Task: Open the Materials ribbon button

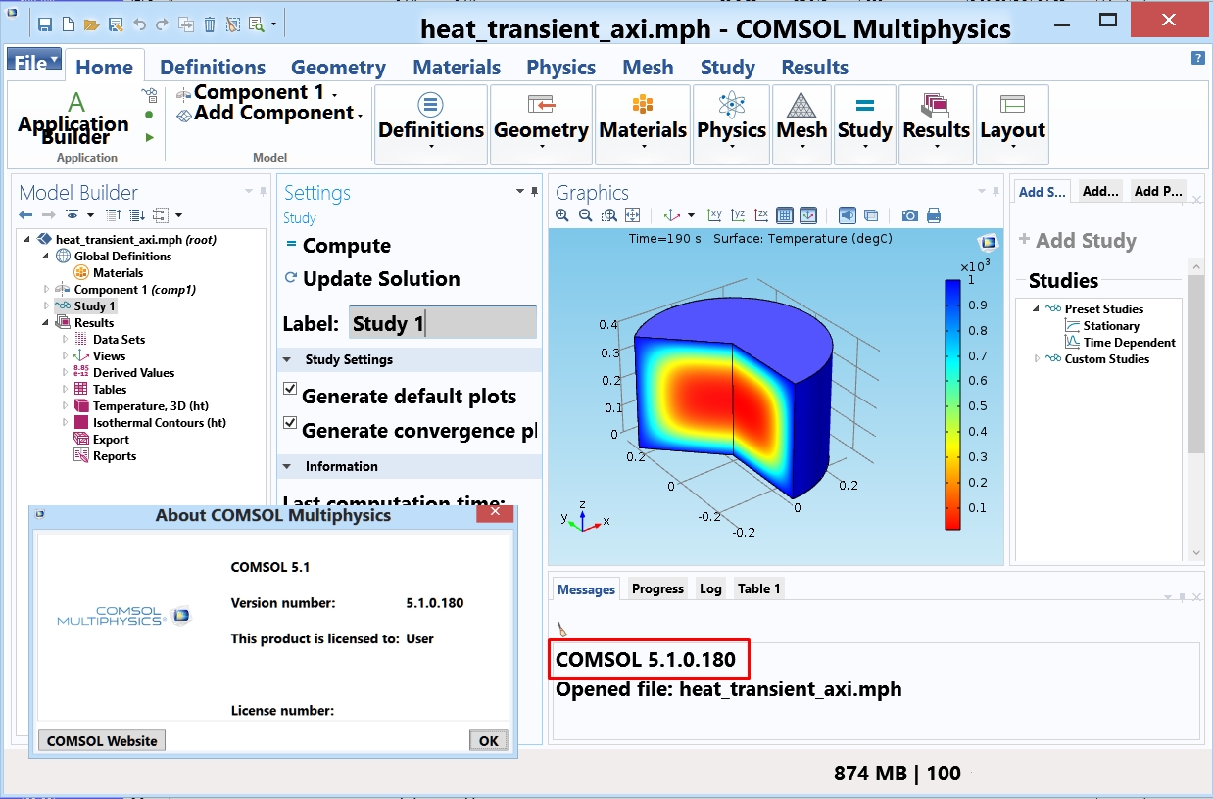Action: [643, 124]
